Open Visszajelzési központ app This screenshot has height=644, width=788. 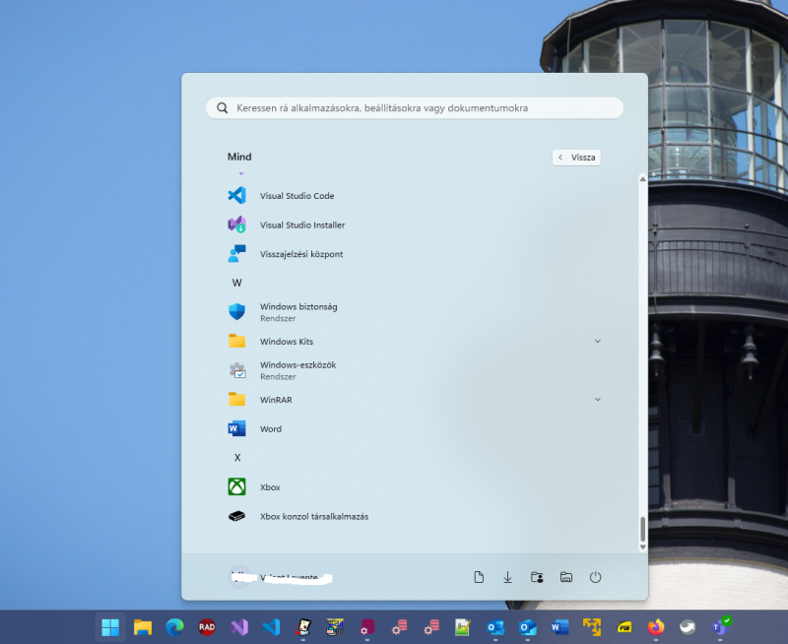click(x=415, y=254)
